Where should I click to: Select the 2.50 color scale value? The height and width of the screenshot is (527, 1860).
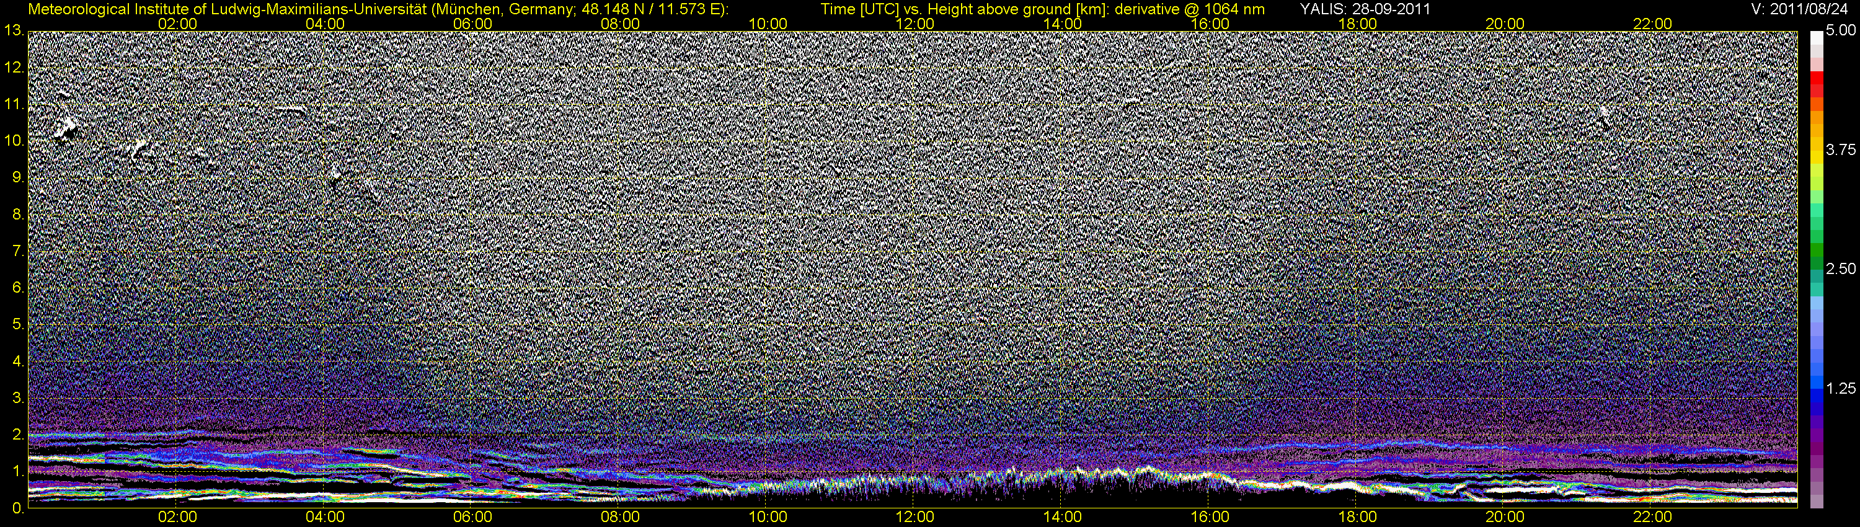[x=1841, y=269]
